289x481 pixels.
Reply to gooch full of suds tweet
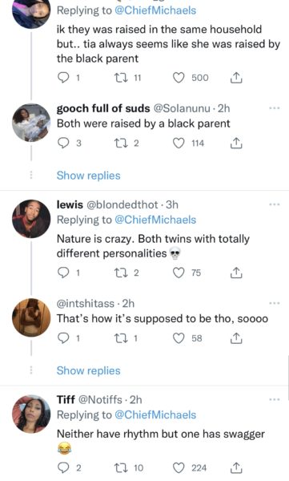coord(63,143)
